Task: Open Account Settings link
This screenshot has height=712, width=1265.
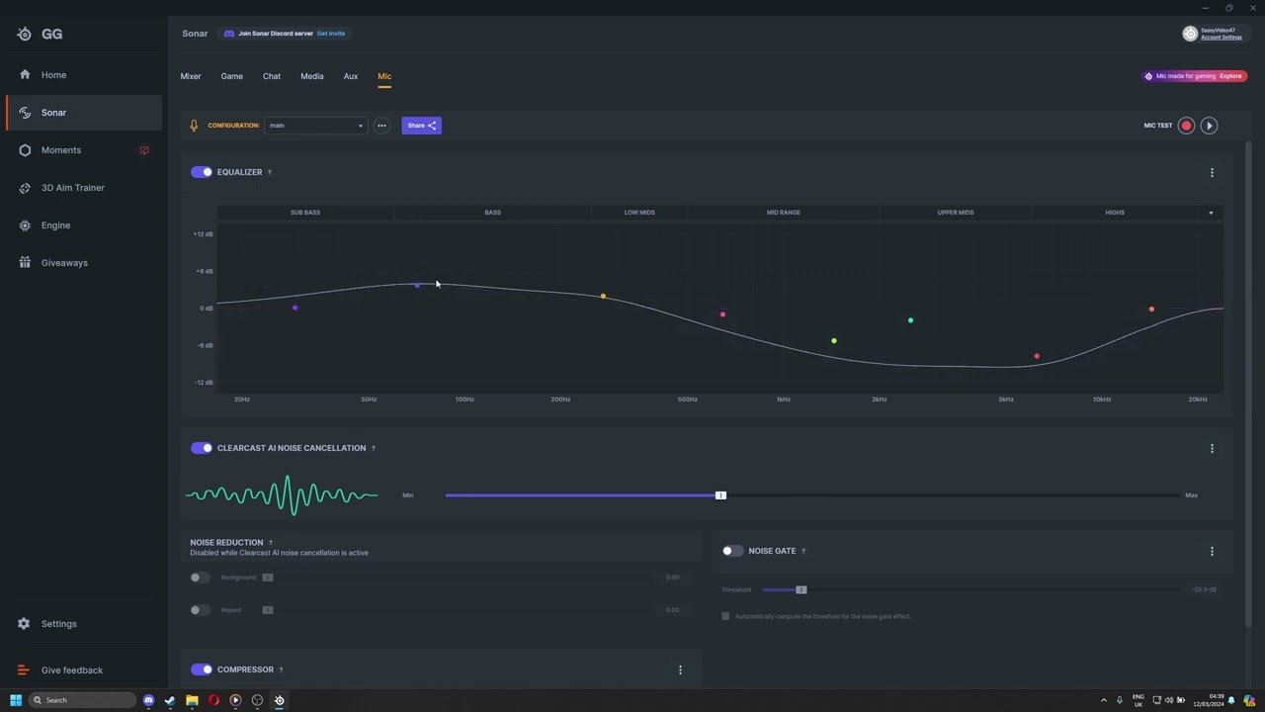Action: pos(1222,38)
